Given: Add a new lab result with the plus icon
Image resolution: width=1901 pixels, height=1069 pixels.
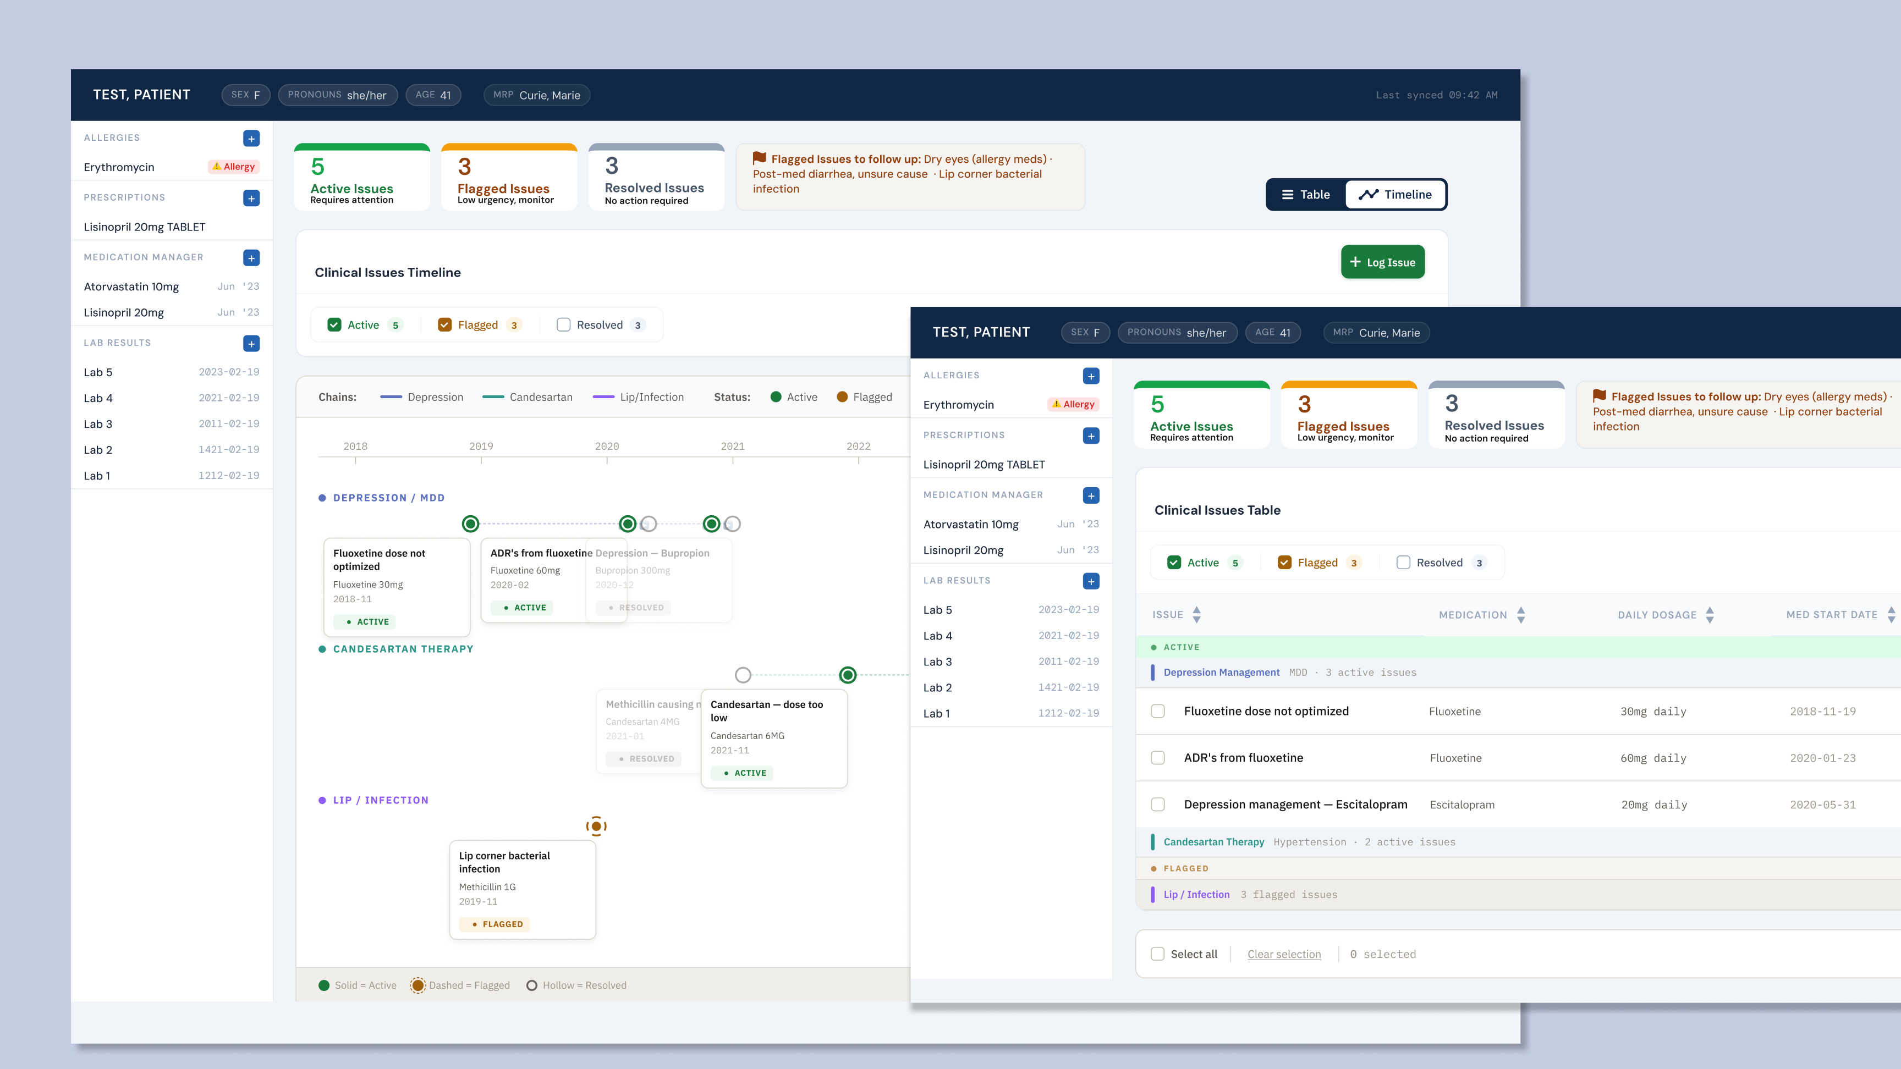Looking at the screenshot, I should click(251, 343).
